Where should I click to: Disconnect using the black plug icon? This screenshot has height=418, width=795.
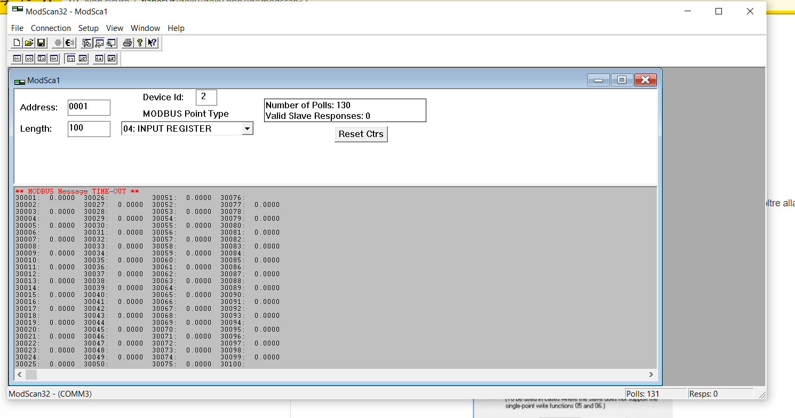[x=69, y=43]
